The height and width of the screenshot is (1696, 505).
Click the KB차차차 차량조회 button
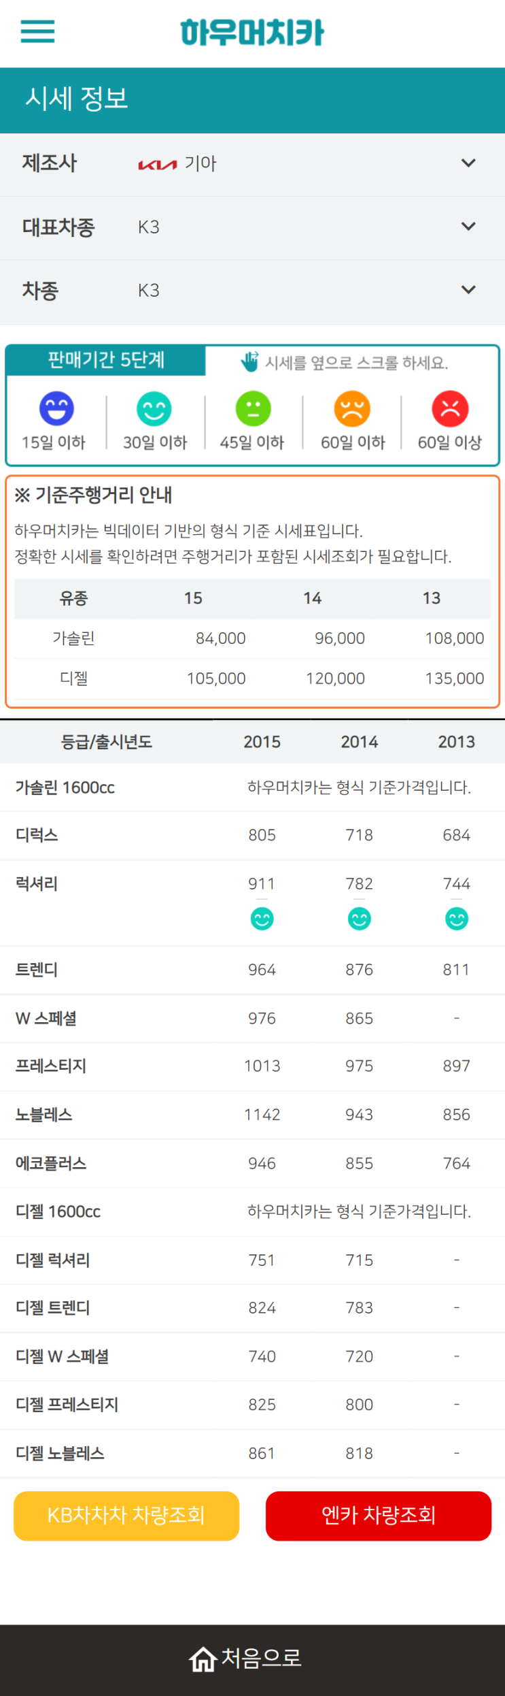coord(126,1516)
